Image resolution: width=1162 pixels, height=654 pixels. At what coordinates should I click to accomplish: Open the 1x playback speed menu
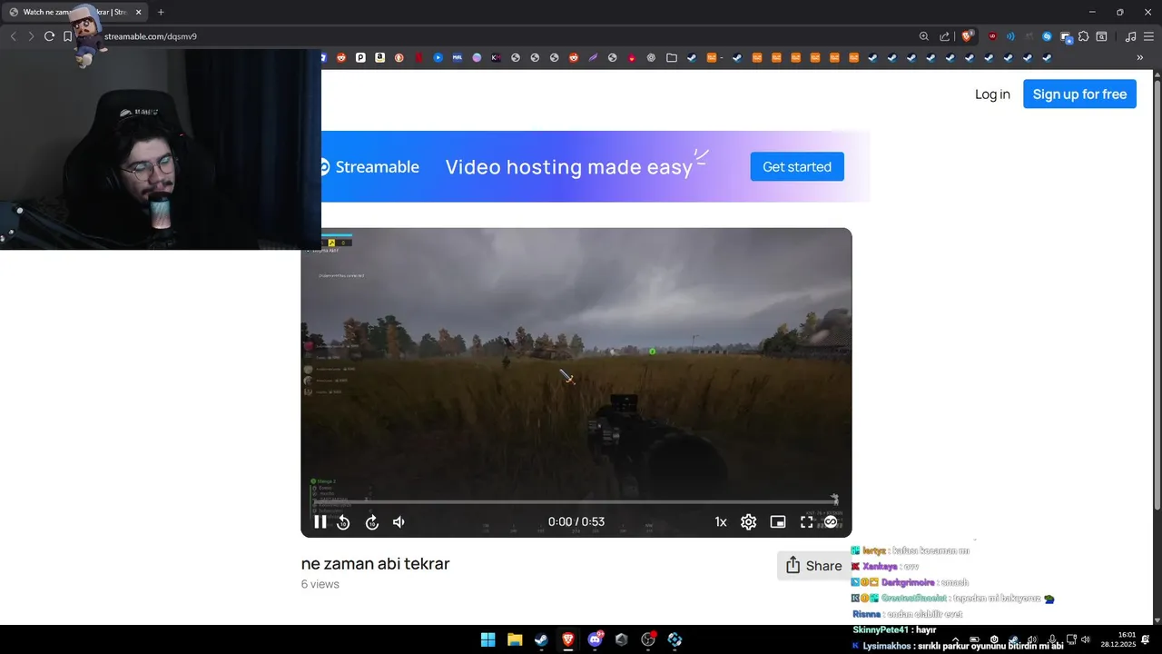click(721, 522)
